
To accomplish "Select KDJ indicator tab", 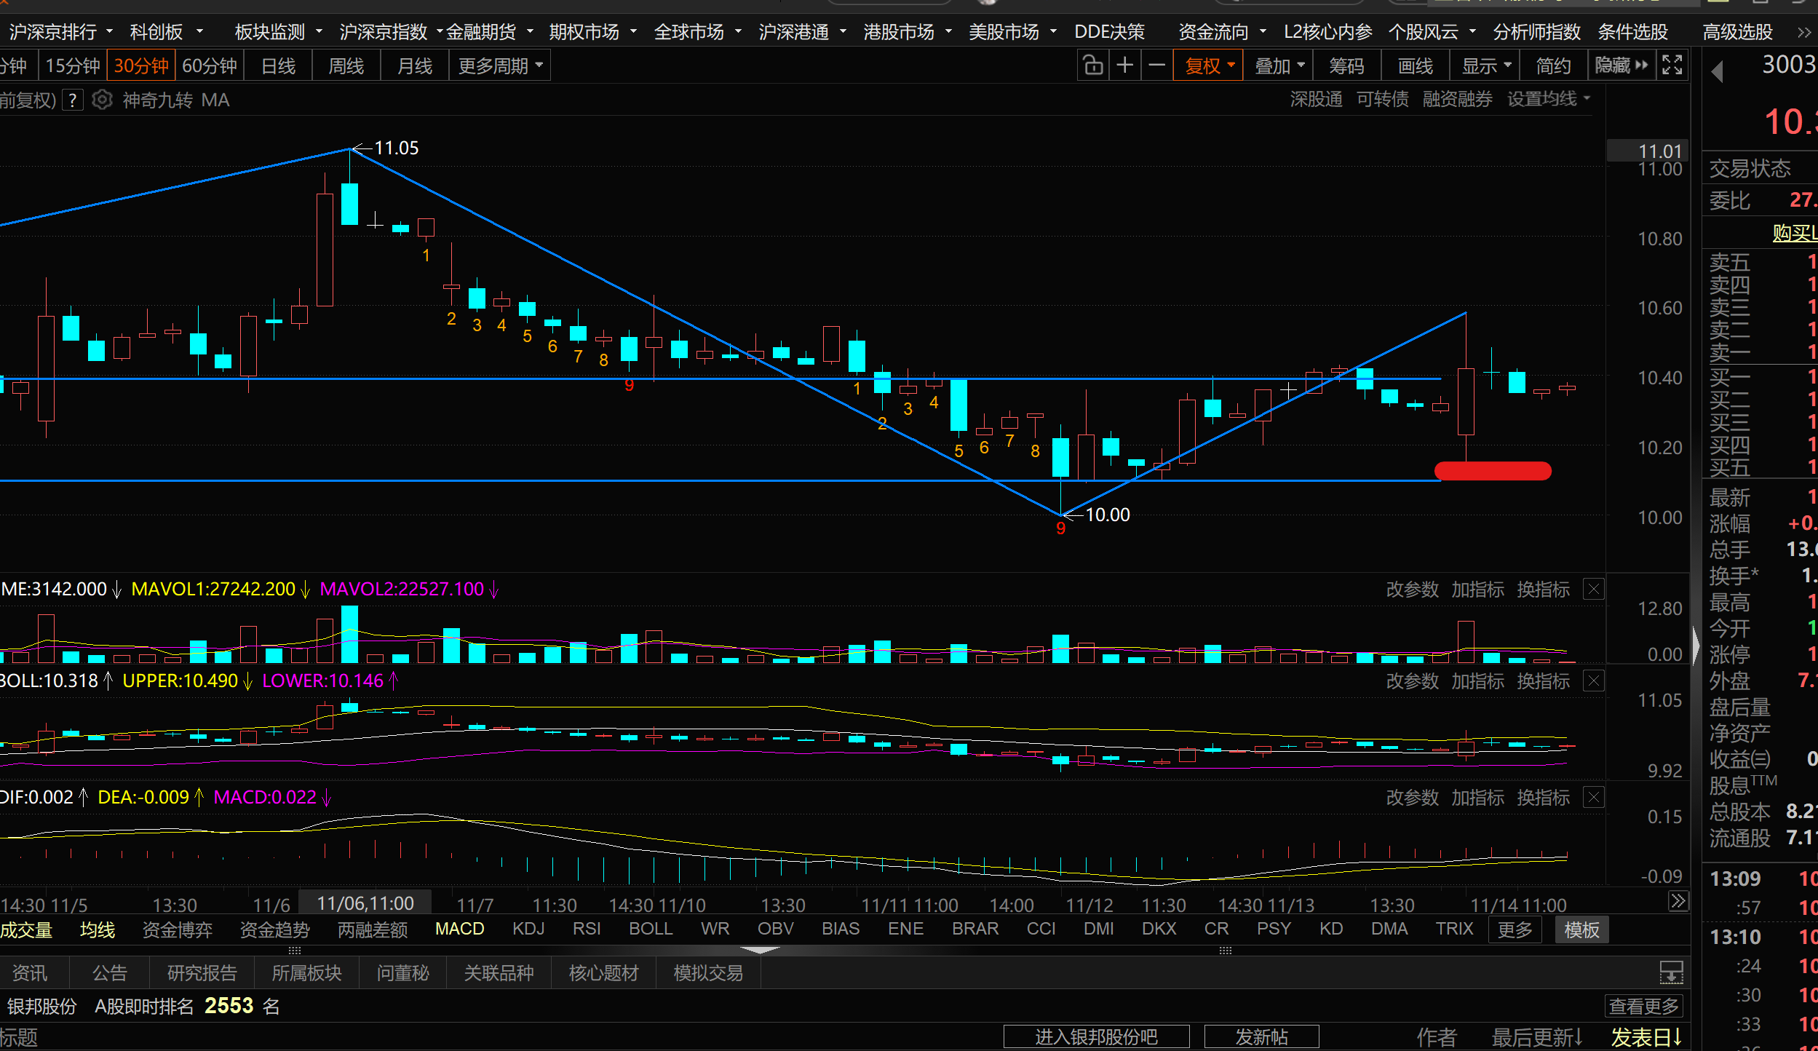I will pyautogui.click(x=528, y=929).
